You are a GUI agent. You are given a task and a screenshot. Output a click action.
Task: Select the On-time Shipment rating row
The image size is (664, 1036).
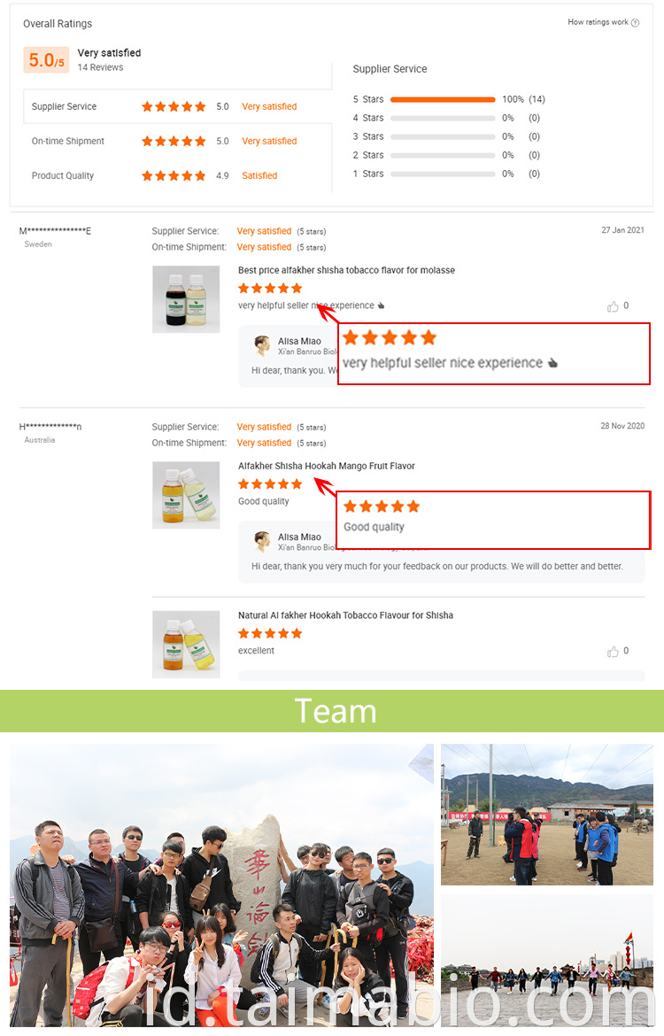pyautogui.click(x=177, y=141)
